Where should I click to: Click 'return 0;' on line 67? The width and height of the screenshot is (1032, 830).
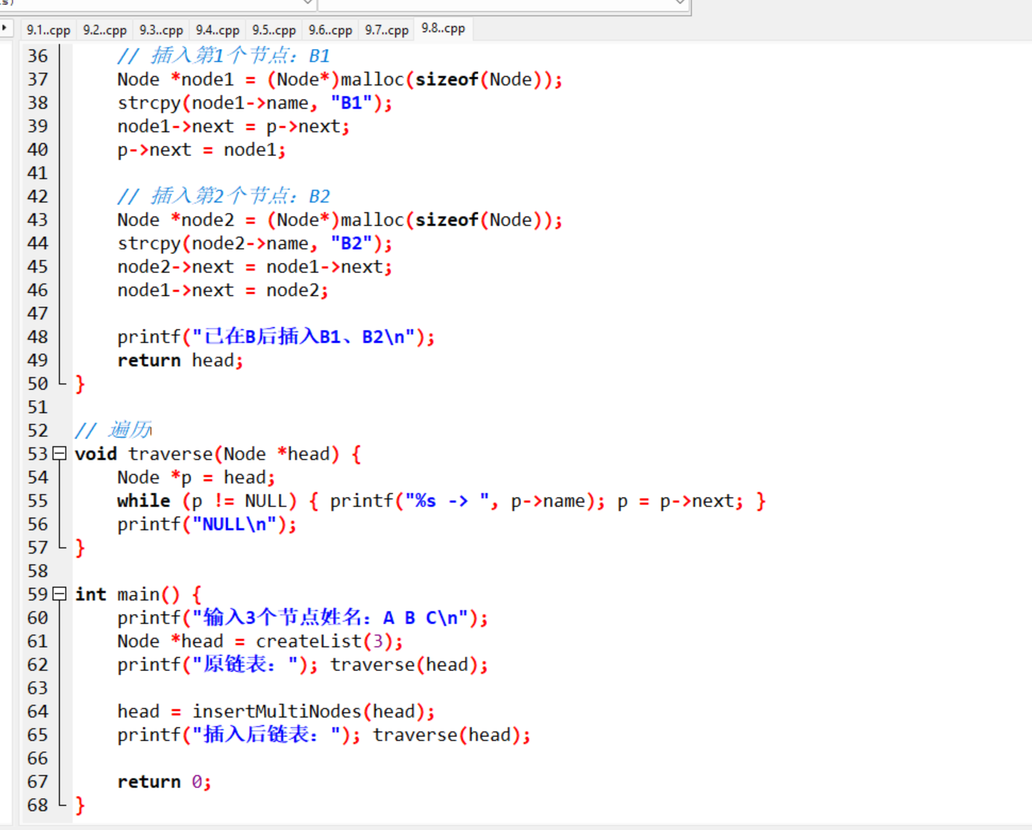(165, 782)
